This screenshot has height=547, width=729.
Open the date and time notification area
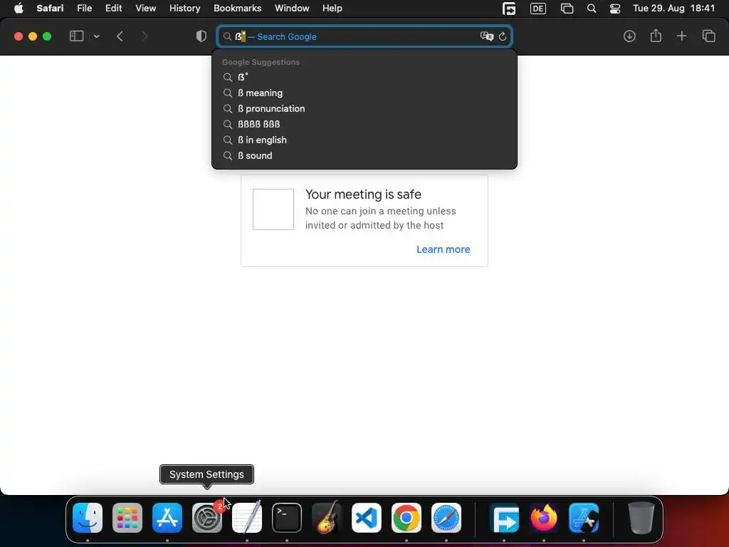pos(673,9)
